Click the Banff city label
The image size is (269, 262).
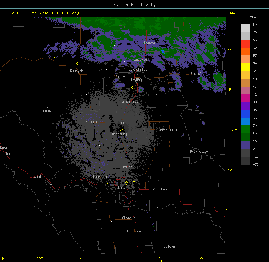[x=39, y=176]
